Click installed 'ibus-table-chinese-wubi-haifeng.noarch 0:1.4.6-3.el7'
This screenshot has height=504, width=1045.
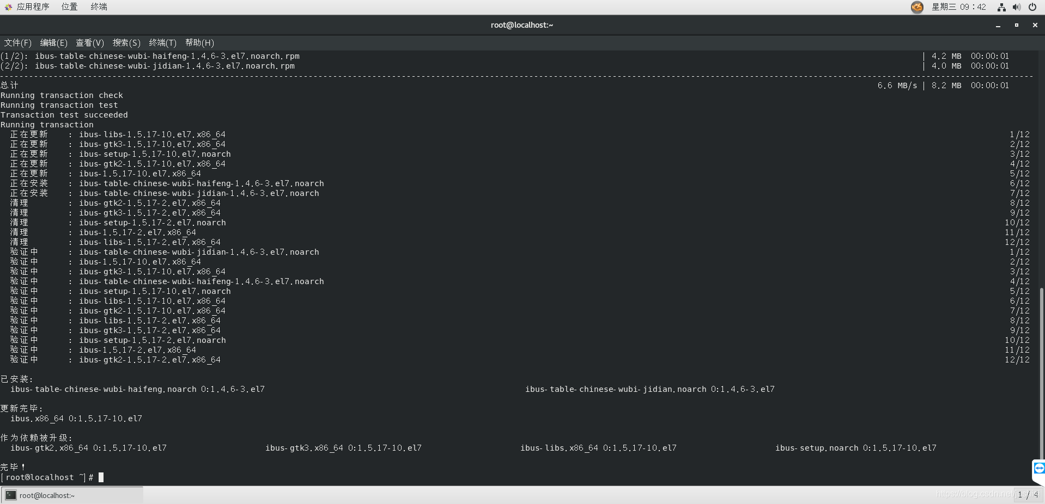(x=137, y=389)
